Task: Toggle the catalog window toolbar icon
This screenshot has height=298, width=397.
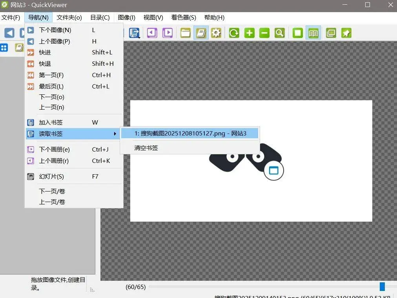Action: point(201,33)
